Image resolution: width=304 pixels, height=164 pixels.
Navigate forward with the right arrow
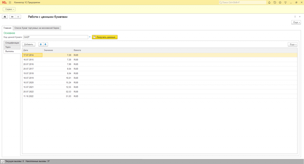coord(18,17)
